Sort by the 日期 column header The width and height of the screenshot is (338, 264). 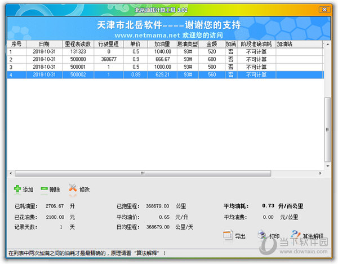[x=44, y=44]
